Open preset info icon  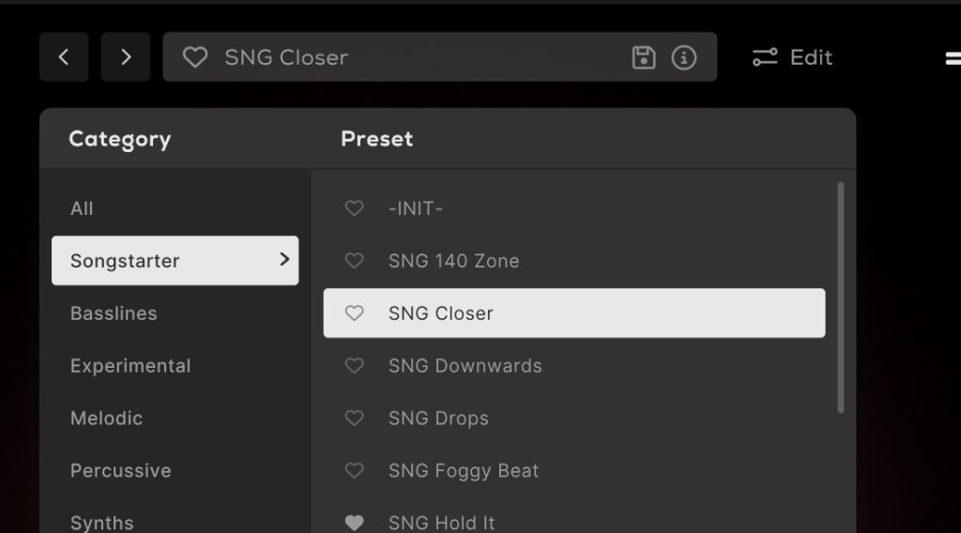(x=684, y=57)
